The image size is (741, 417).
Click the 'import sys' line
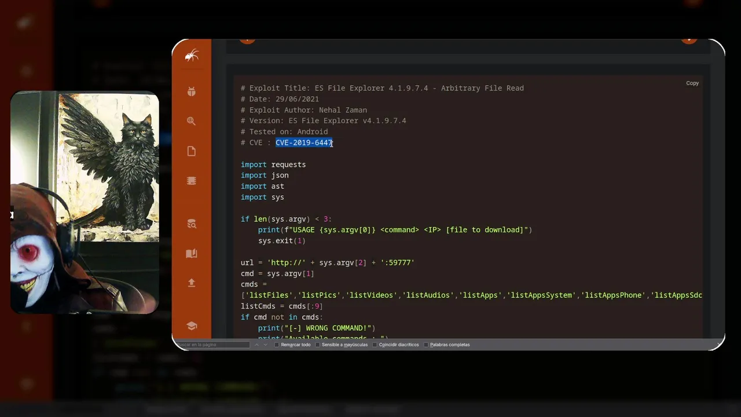click(x=262, y=197)
